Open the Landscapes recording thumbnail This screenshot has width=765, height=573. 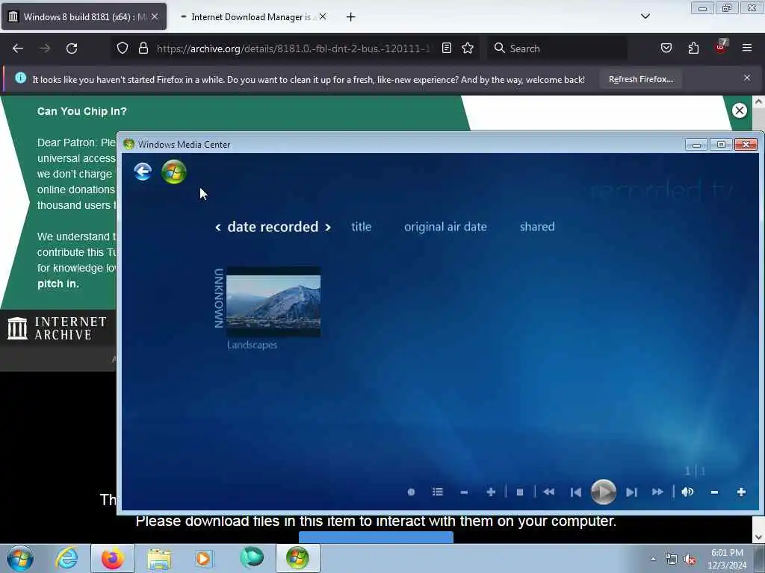point(273,302)
